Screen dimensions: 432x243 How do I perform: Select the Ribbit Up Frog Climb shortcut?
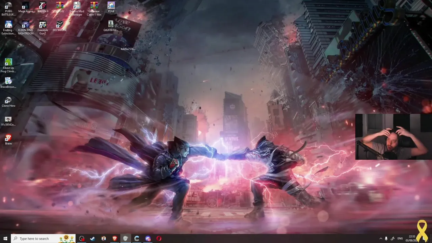(8, 65)
